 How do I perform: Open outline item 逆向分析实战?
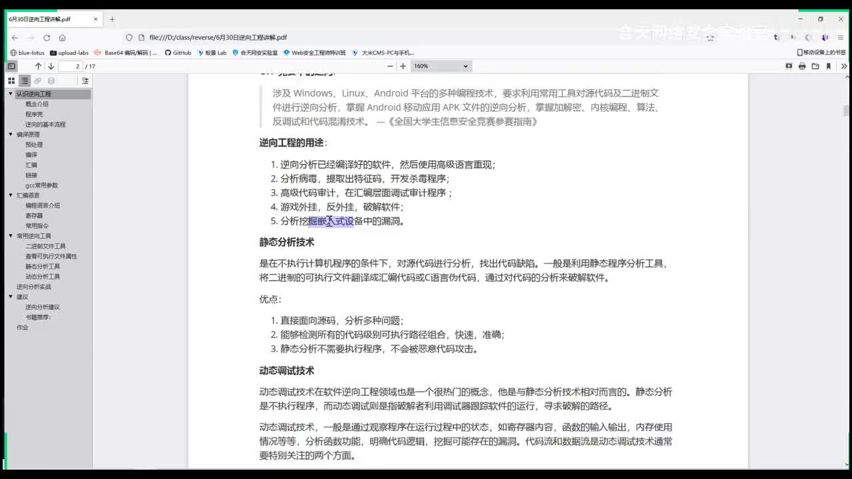click(x=33, y=287)
